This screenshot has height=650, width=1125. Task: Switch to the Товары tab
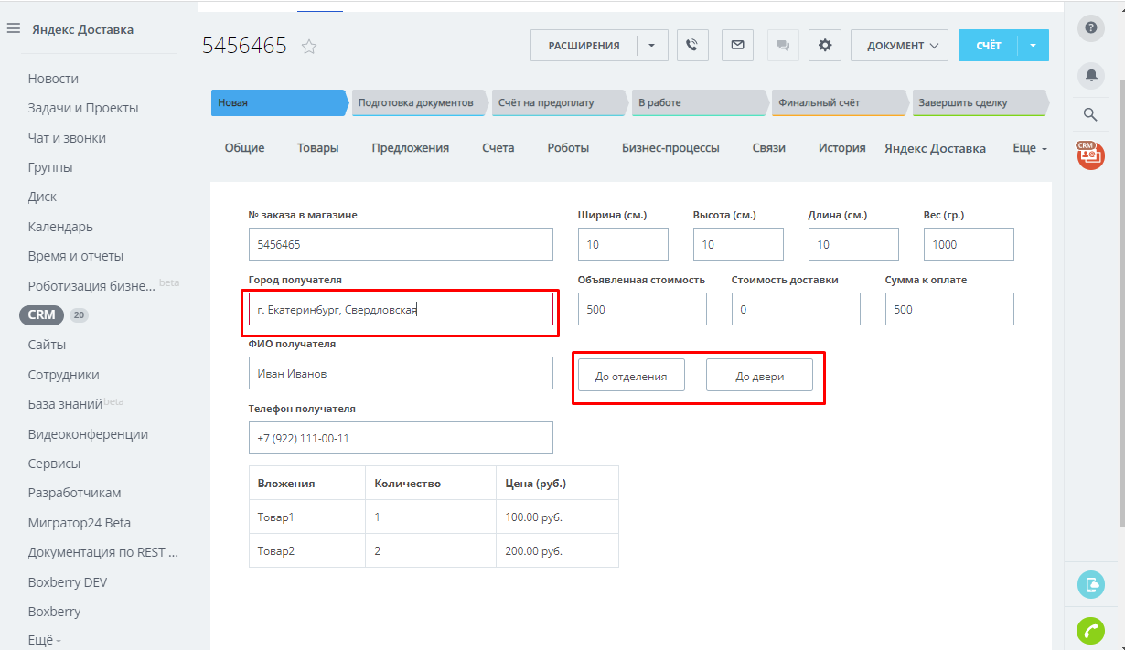click(x=317, y=148)
